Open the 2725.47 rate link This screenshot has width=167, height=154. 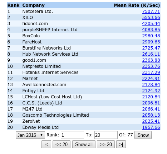coord(151,48)
